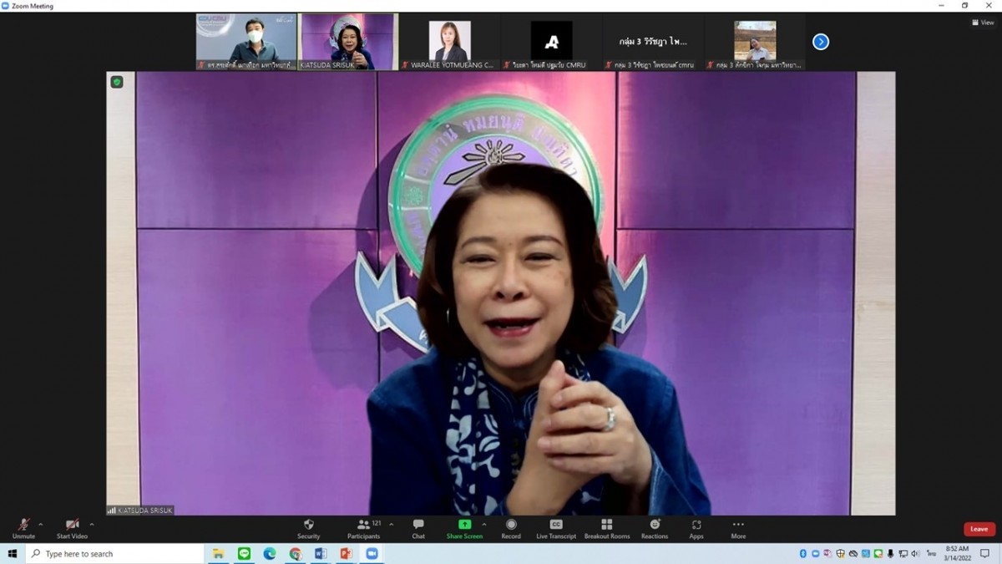This screenshot has height=564, width=1002.
Task: Open Windows Start menu
Action: (13, 553)
